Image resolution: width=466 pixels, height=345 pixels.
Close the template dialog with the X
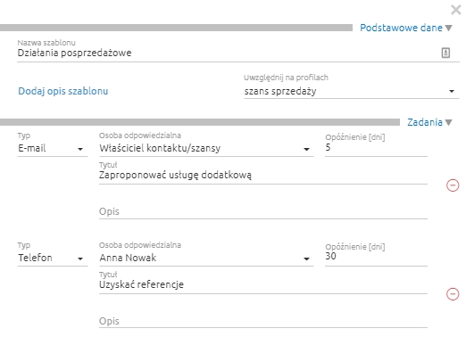[x=456, y=10]
